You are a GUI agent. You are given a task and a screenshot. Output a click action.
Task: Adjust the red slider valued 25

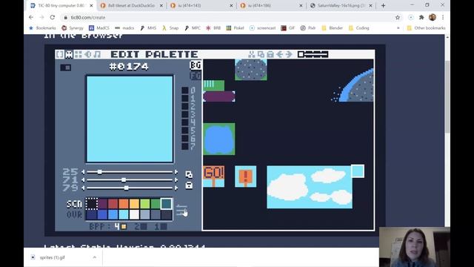click(x=130, y=172)
